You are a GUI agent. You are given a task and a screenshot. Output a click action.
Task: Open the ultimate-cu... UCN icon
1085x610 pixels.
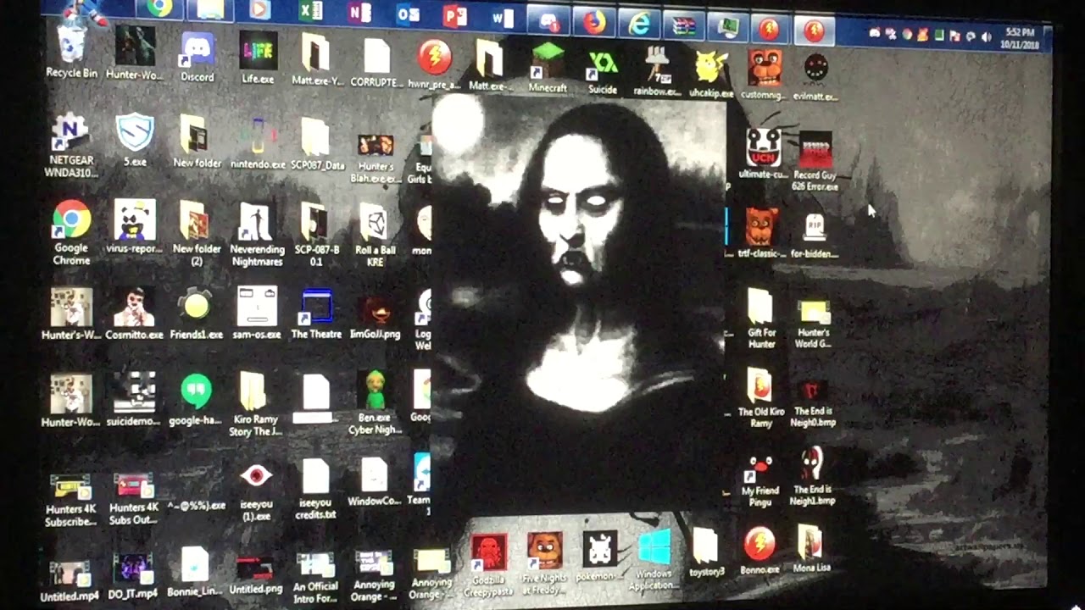pyautogui.click(x=763, y=153)
